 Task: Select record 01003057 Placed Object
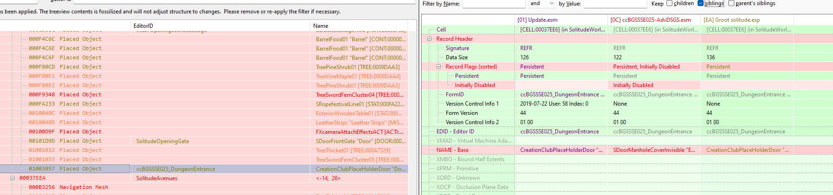pos(65,169)
